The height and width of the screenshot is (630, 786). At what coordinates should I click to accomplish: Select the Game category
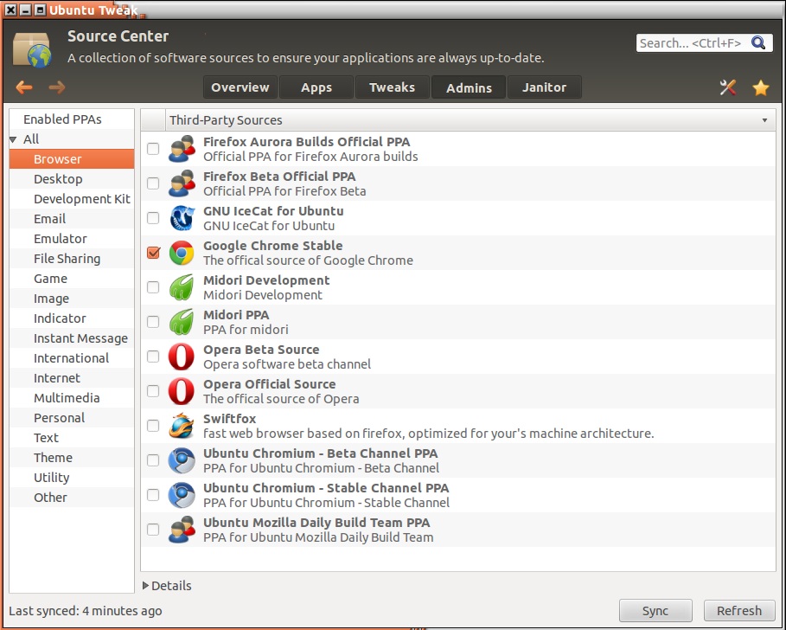72,279
